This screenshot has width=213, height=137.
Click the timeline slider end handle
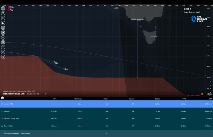[x=202, y=94]
